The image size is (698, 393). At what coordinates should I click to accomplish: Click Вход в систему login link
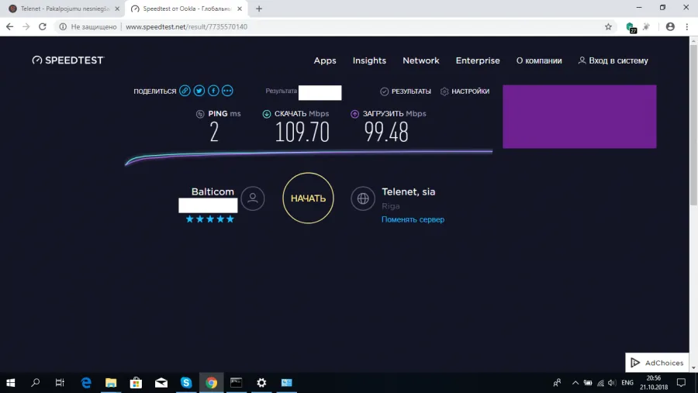(x=613, y=60)
